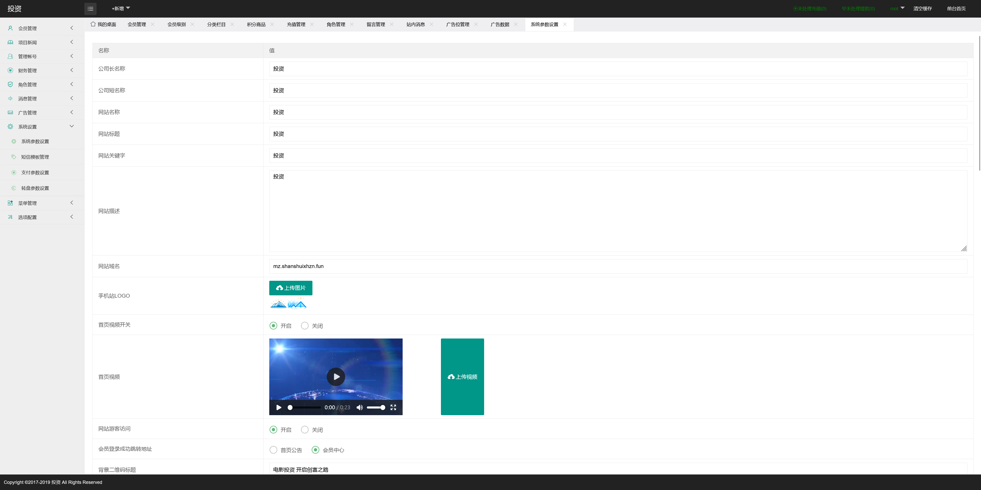The width and height of the screenshot is (981, 490).
Task: Click the 角色管理 shield icon in sidebar
Action: pyautogui.click(x=10, y=85)
